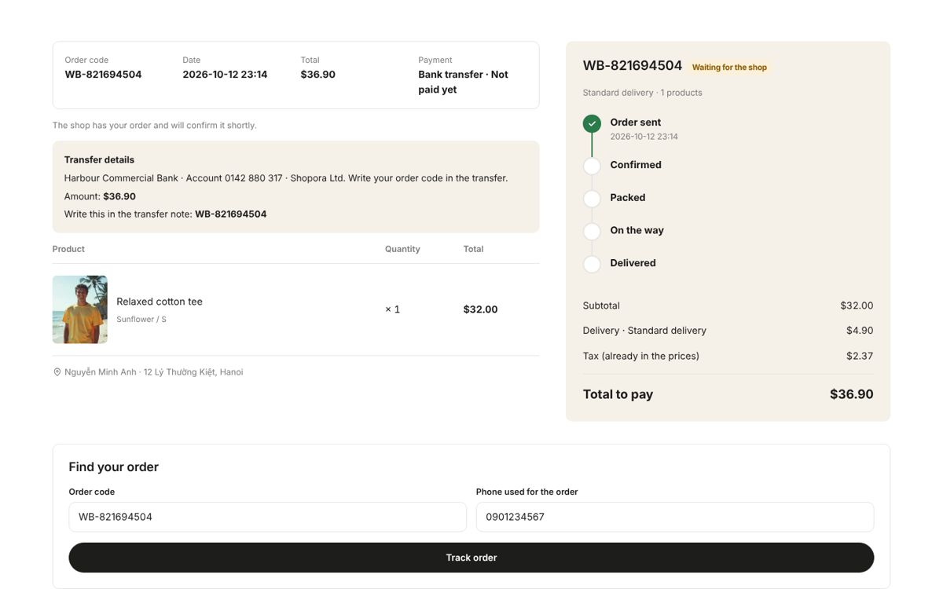Click the Total to pay $36.90 amount
Image resolution: width=943 pixels, height=589 pixels.
point(852,394)
